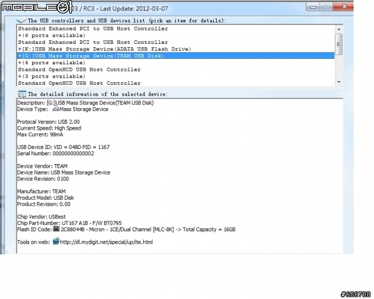
Task: Click the window title showing Last Update: 2012-03-07
Action: [120, 9]
